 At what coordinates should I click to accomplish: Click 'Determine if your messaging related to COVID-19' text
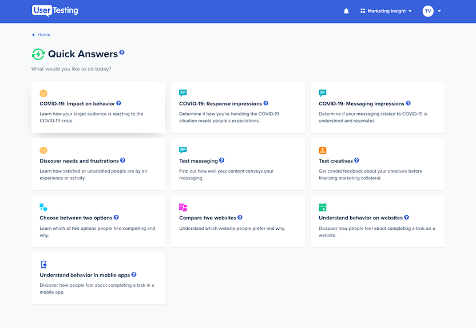pyautogui.click(x=373, y=117)
